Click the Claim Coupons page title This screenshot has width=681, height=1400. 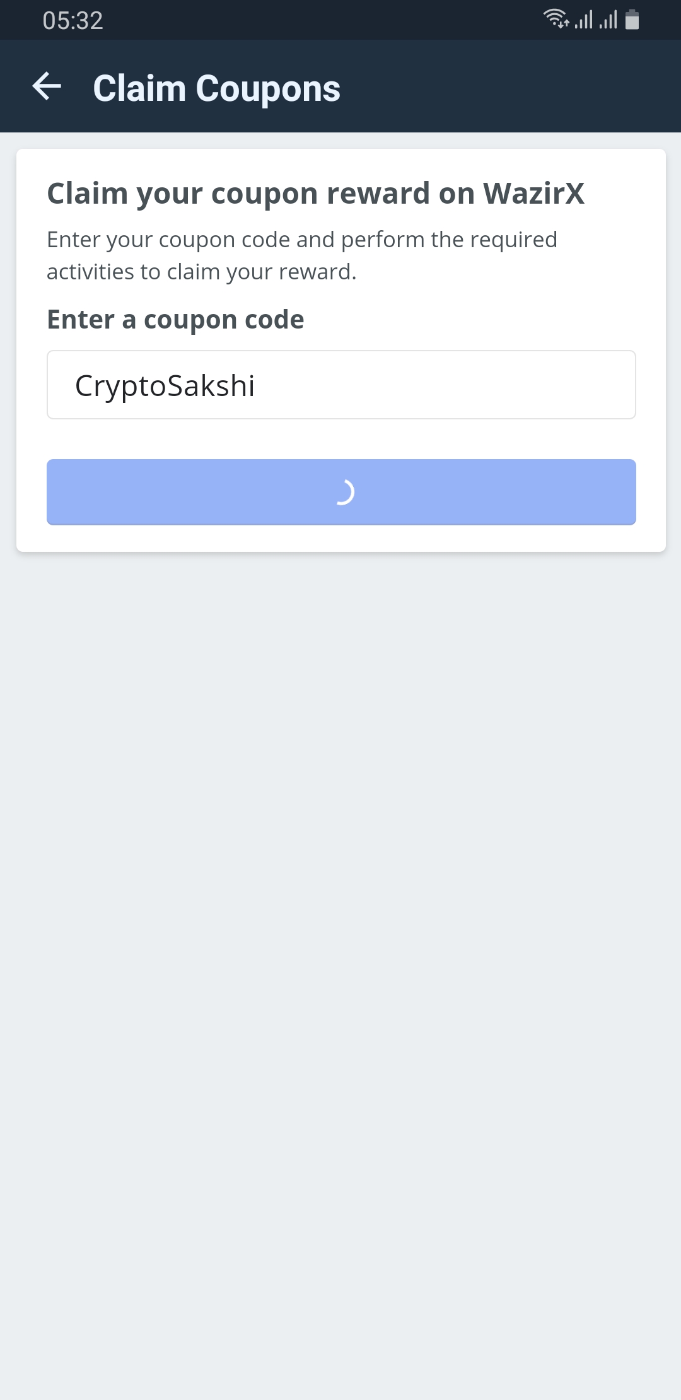[x=216, y=88]
